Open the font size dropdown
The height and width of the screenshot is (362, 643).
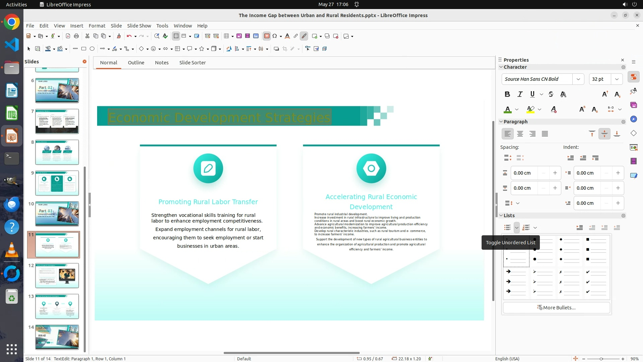tap(617, 79)
